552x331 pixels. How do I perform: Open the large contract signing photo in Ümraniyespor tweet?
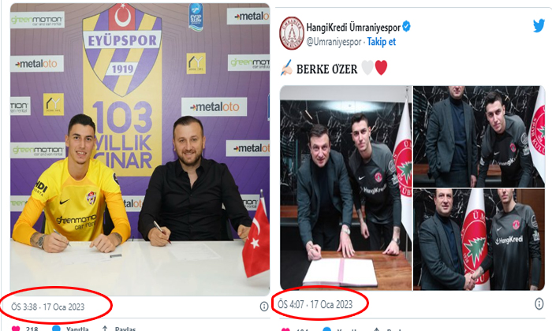tap(345, 188)
